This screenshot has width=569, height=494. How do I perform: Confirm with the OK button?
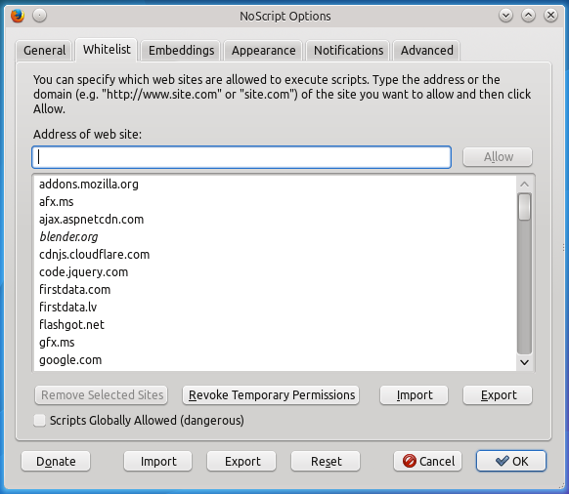tap(511, 461)
